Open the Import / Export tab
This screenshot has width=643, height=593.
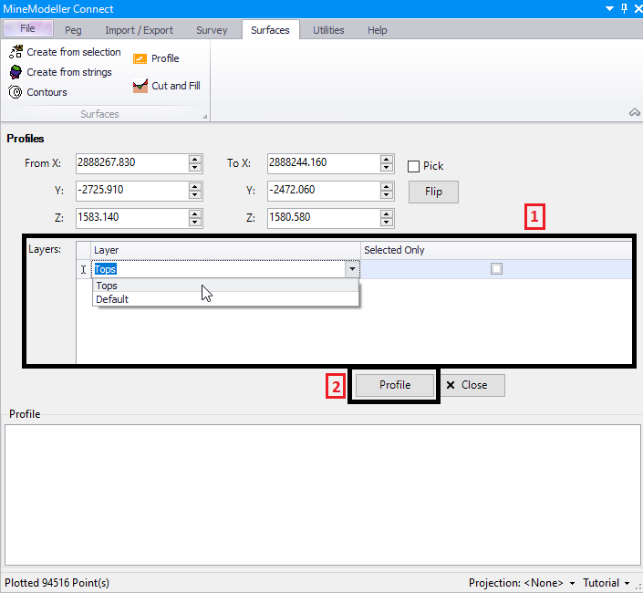pos(139,30)
